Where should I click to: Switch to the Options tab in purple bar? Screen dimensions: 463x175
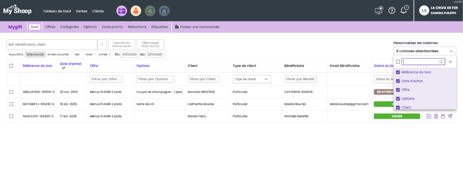click(x=90, y=27)
